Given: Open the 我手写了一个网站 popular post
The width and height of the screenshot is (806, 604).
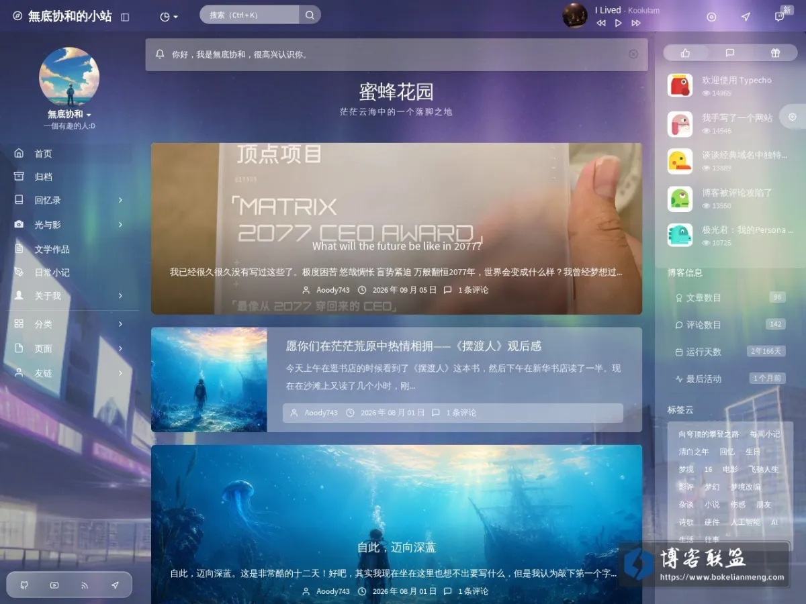Looking at the screenshot, I should pos(737,117).
